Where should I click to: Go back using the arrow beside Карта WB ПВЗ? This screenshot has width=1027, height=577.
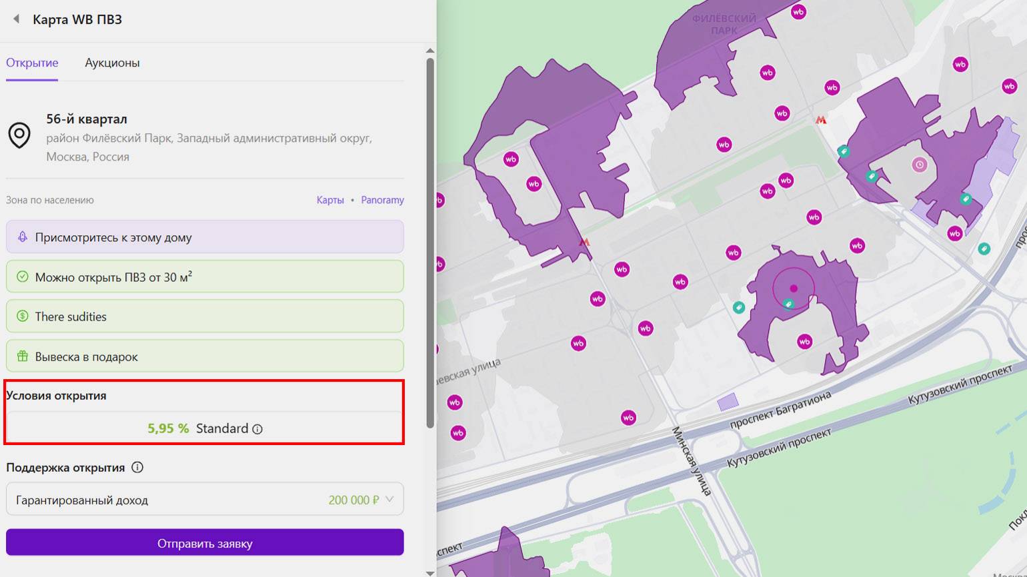[16, 19]
